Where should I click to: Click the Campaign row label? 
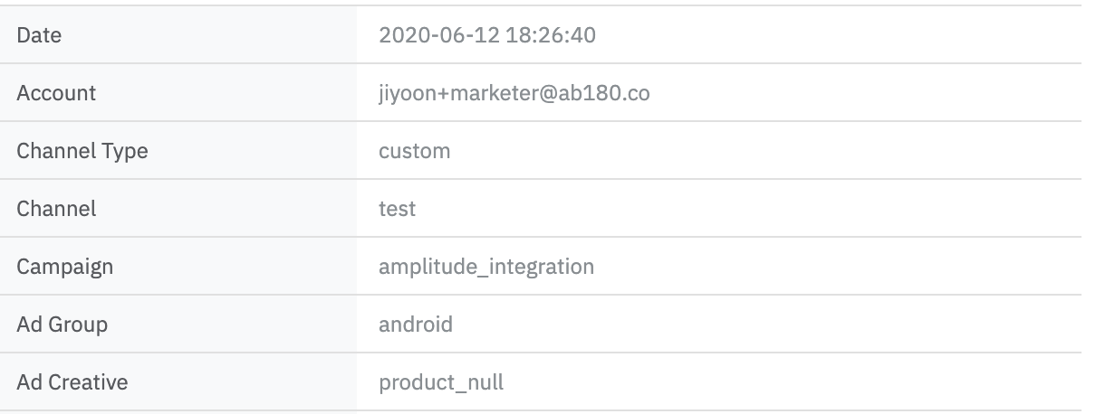pyautogui.click(x=65, y=267)
